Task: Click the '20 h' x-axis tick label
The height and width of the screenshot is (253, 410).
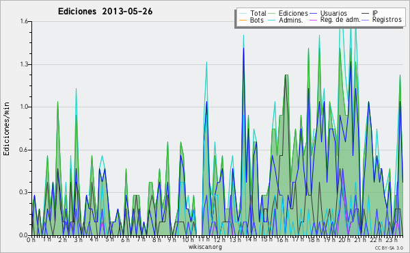Action: (x=345, y=240)
